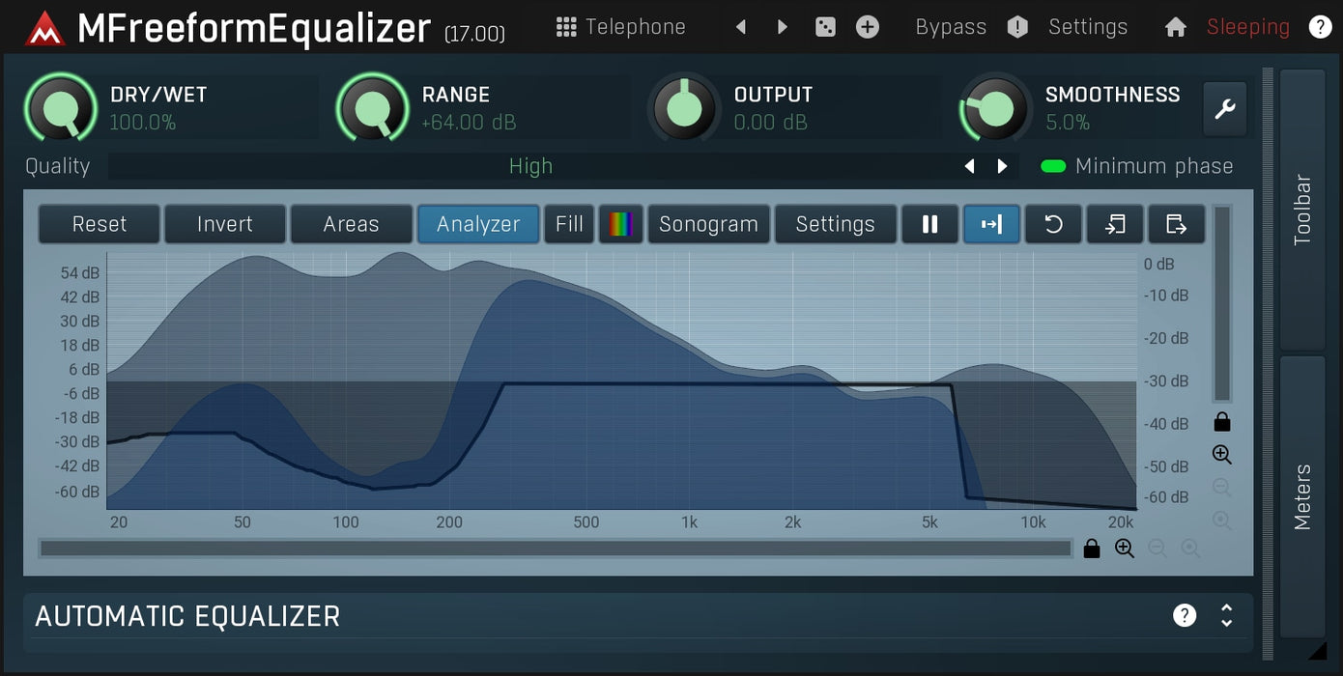The image size is (1343, 676).
Task: Click the Invert button
Action: (224, 224)
